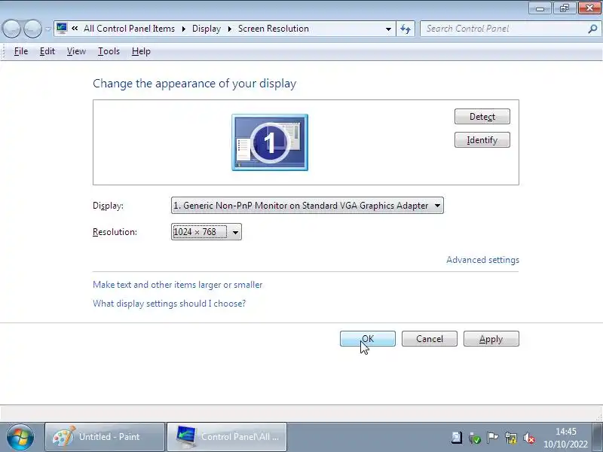Click the double chevron in address bar
Viewport: 603px width, 452px height.
(x=75, y=29)
